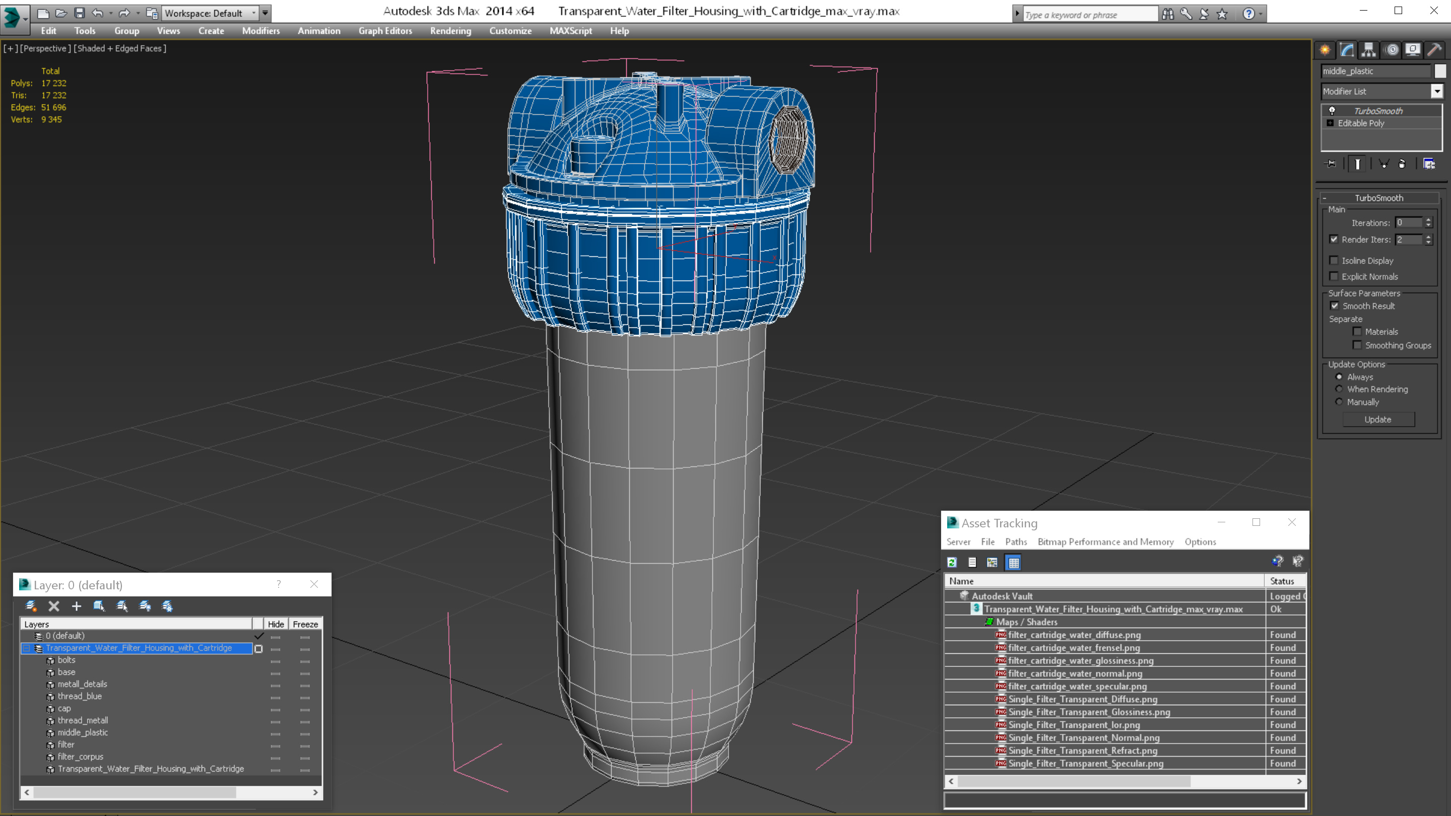
Task: Click the tree view icon in Asset Tracking toolbar
Action: point(993,562)
